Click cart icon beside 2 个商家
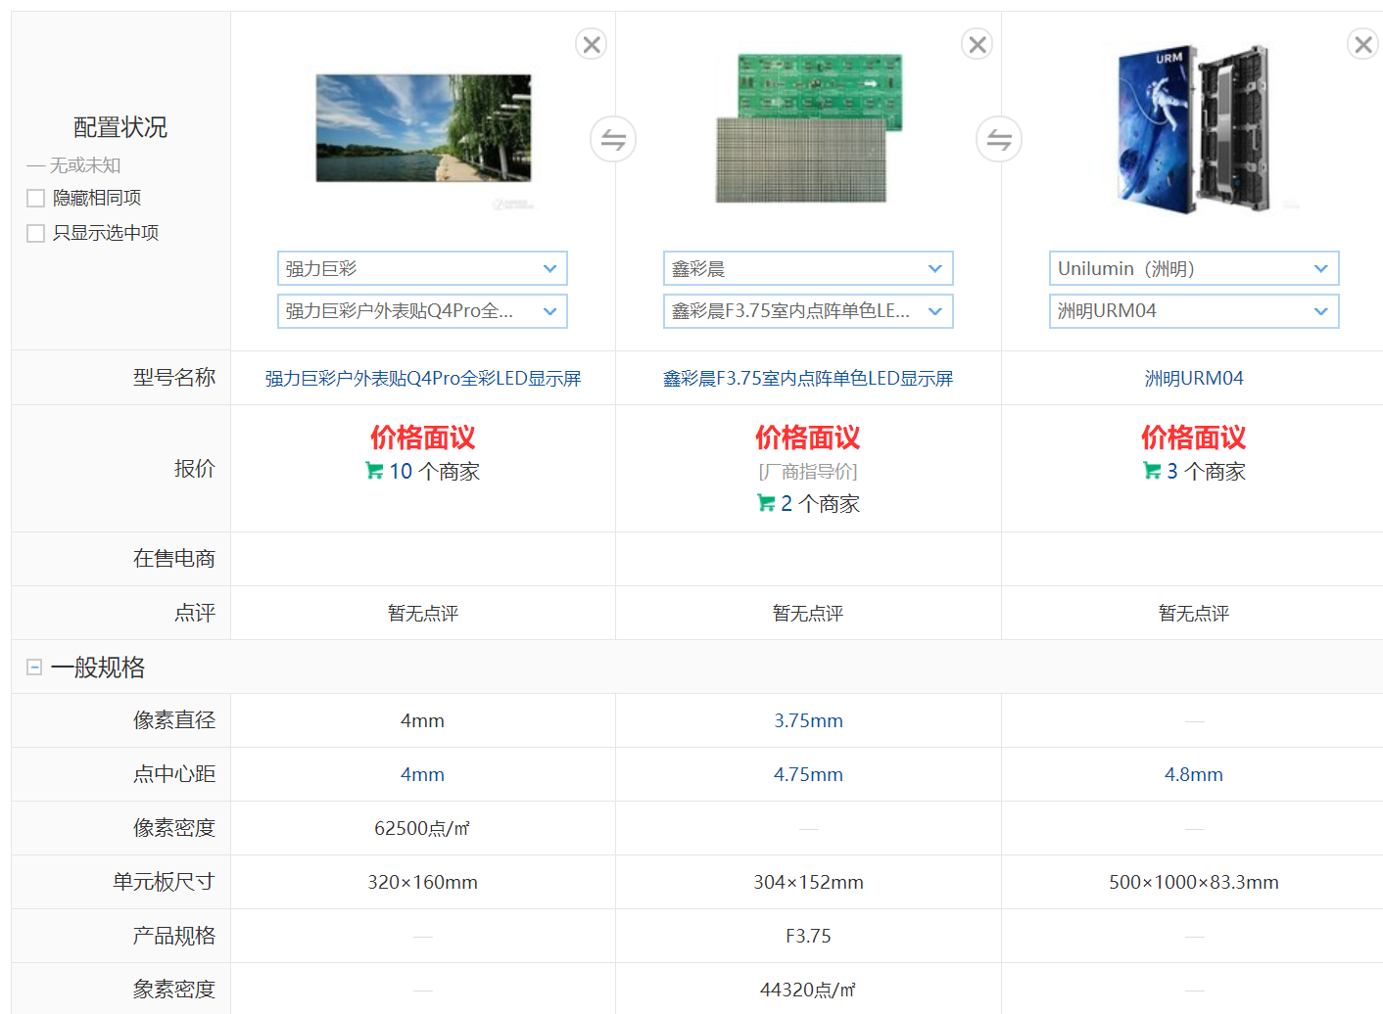 766,503
